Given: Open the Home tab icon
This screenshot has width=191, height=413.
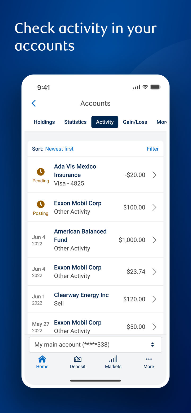Looking at the screenshot, I should [x=42, y=359].
